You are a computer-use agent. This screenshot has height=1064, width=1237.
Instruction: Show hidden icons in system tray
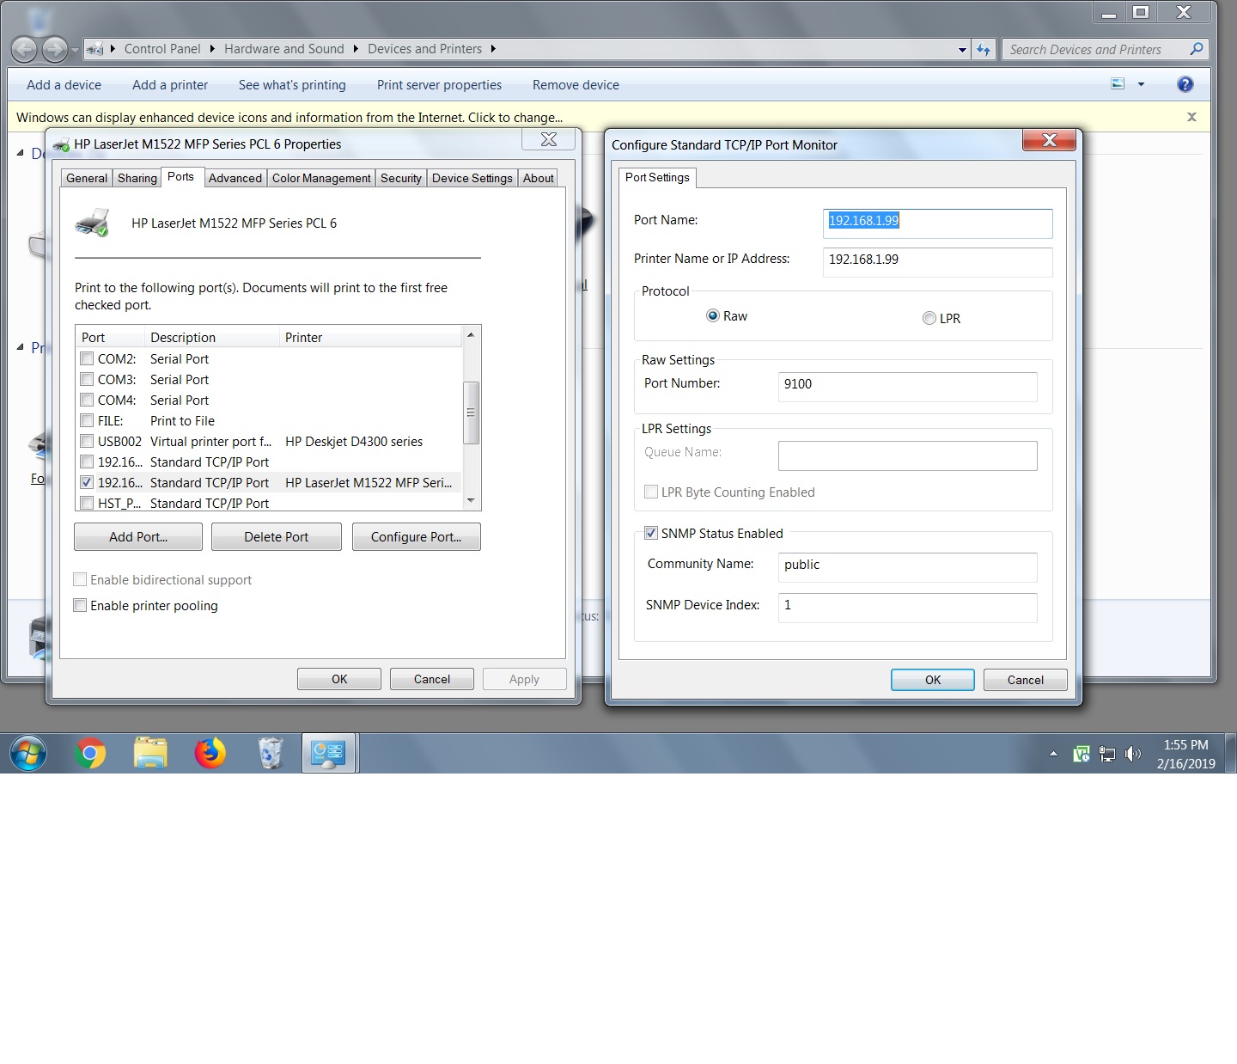point(1053,754)
